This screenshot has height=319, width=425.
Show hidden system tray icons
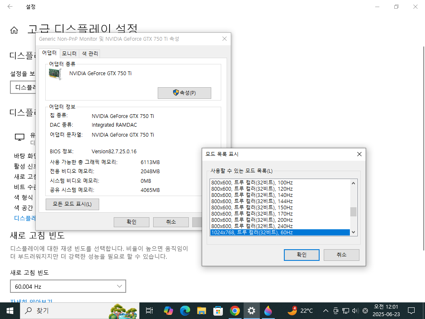(x=326, y=311)
